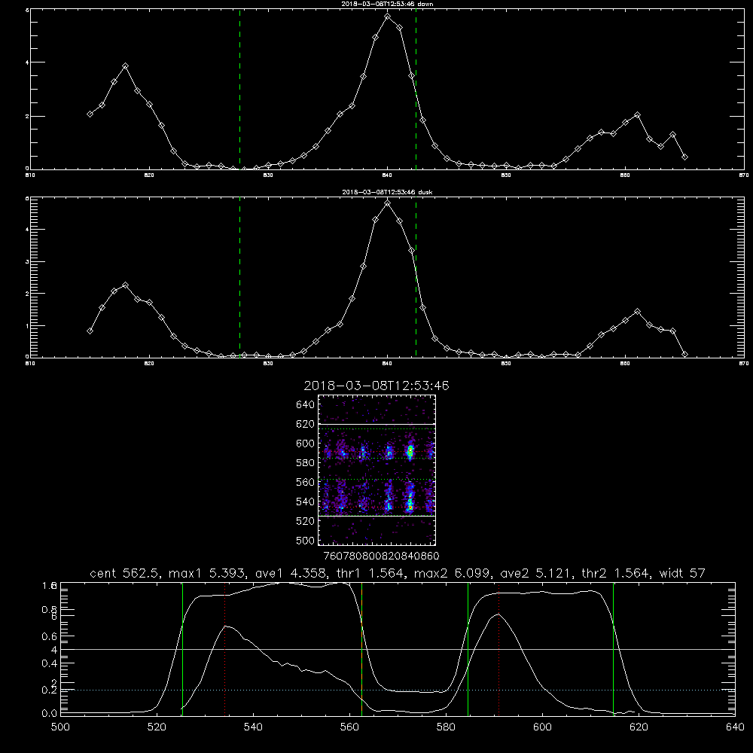Screen dimensions: 753x753
Task: Click '560' on the bottom plot x-axis
Action: pos(349,727)
